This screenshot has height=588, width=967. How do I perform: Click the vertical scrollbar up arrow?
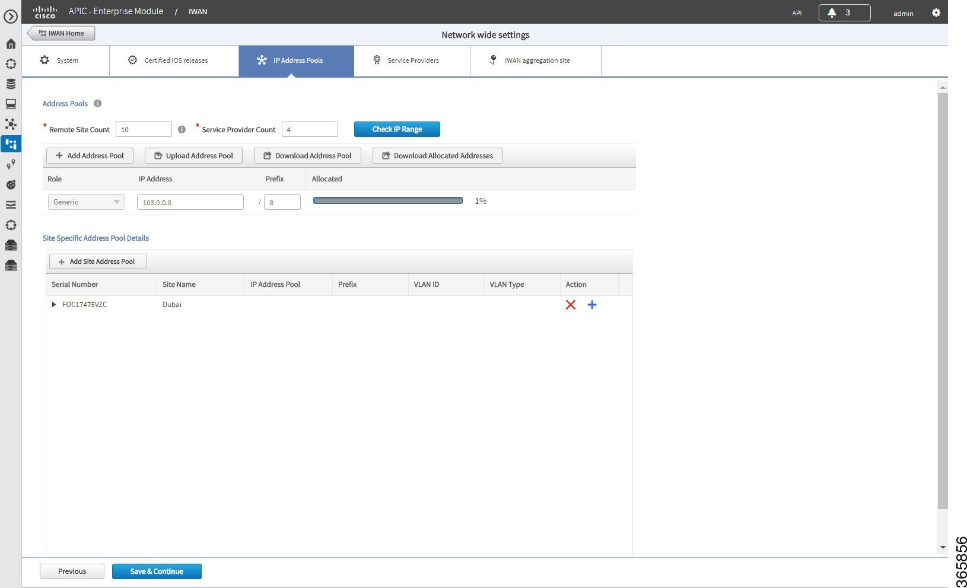(x=943, y=87)
